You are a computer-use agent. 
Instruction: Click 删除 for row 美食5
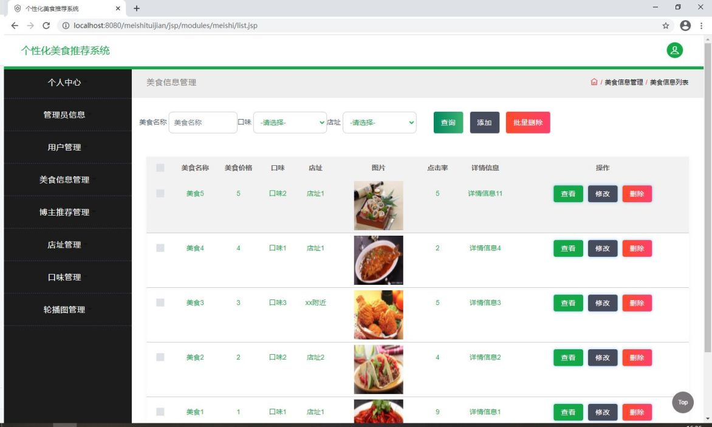(637, 194)
